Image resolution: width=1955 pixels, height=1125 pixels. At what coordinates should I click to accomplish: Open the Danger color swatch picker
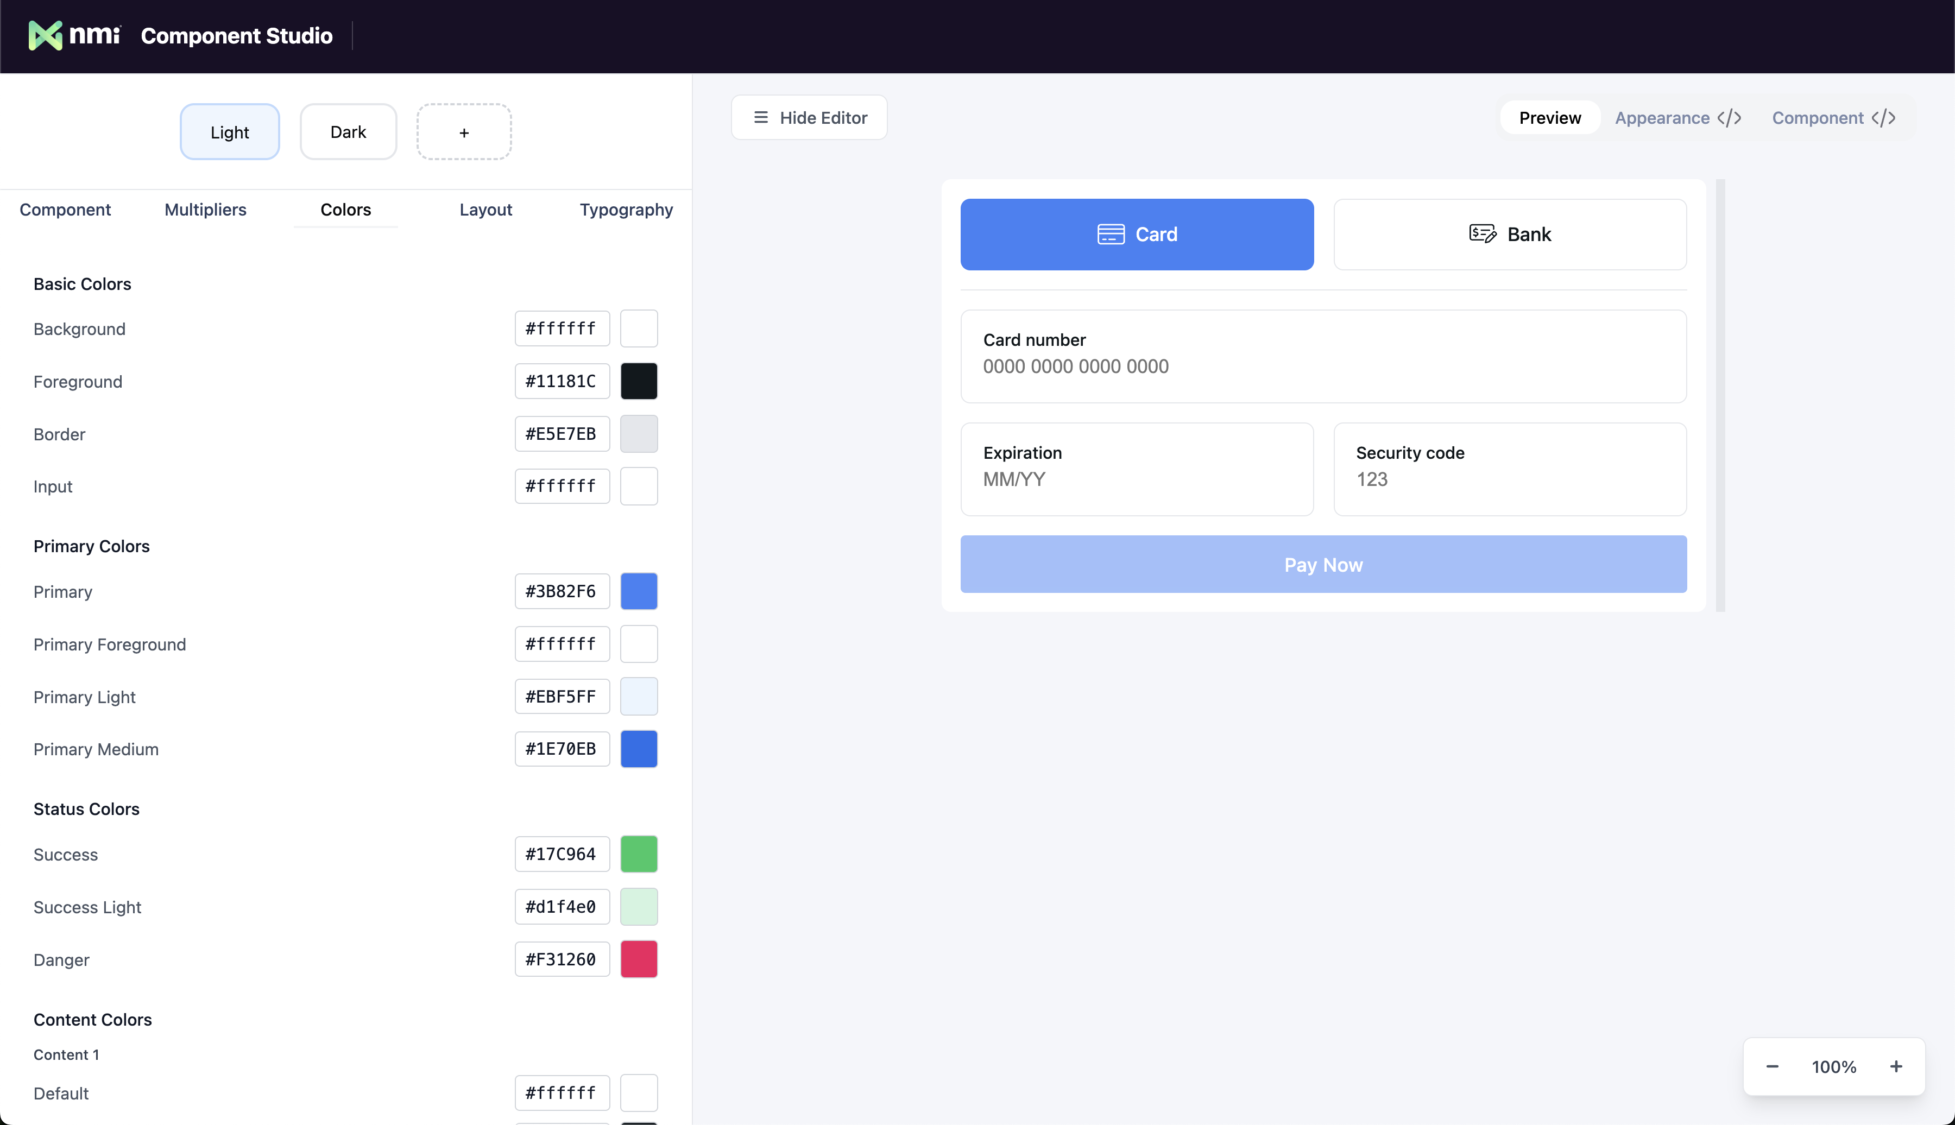(638, 959)
